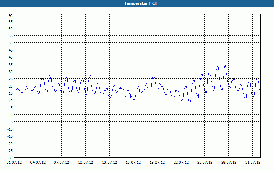
Task: Click the 28.07.12 date label
Action: 228,163
